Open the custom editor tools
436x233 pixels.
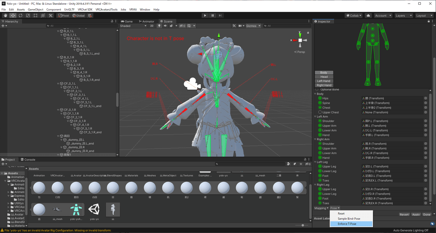[x=51, y=16]
